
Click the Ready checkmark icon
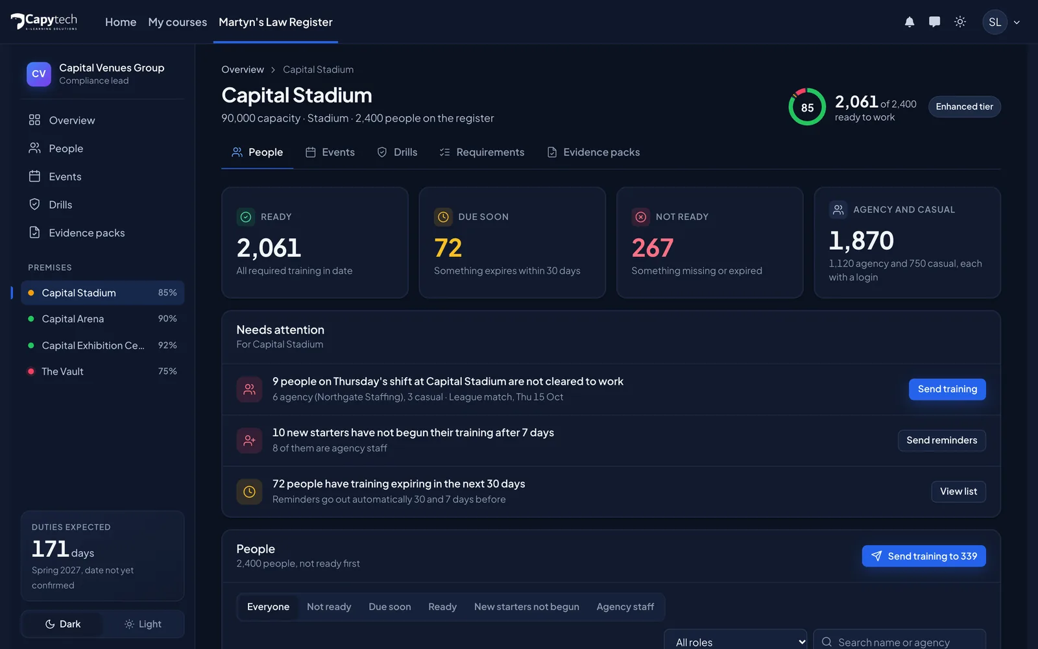pos(246,217)
